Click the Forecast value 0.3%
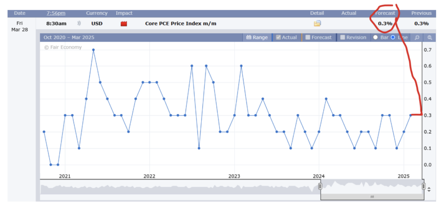The width and height of the screenshot is (444, 210). point(385,23)
